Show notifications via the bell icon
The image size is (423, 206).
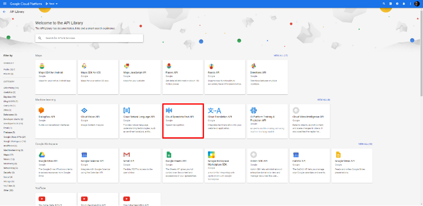tap(404, 4)
